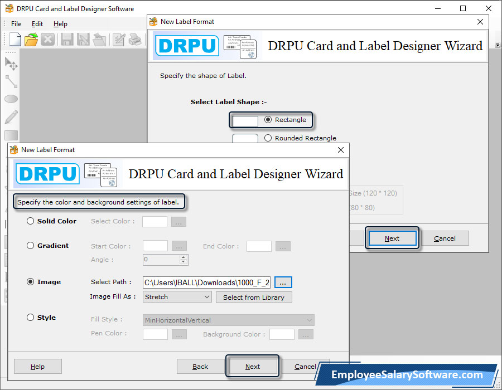Open color picker next to Solid Color swatch
Viewport: 502px width, 390px height.
pos(178,222)
